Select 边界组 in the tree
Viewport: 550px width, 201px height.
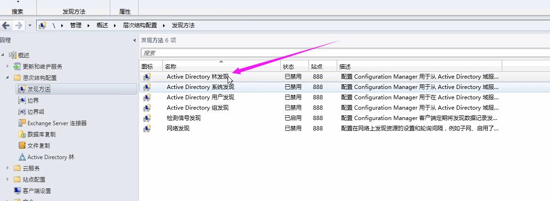pyautogui.click(x=36, y=112)
